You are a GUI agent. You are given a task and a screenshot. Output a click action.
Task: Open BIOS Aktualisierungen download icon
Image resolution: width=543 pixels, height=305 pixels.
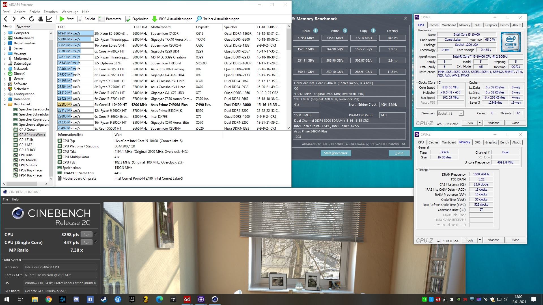(x=154, y=19)
